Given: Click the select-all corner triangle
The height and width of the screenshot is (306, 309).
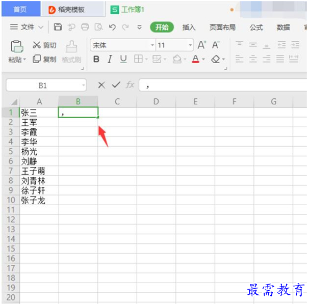Looking at the screenshot, I should (x=14, y=102).
